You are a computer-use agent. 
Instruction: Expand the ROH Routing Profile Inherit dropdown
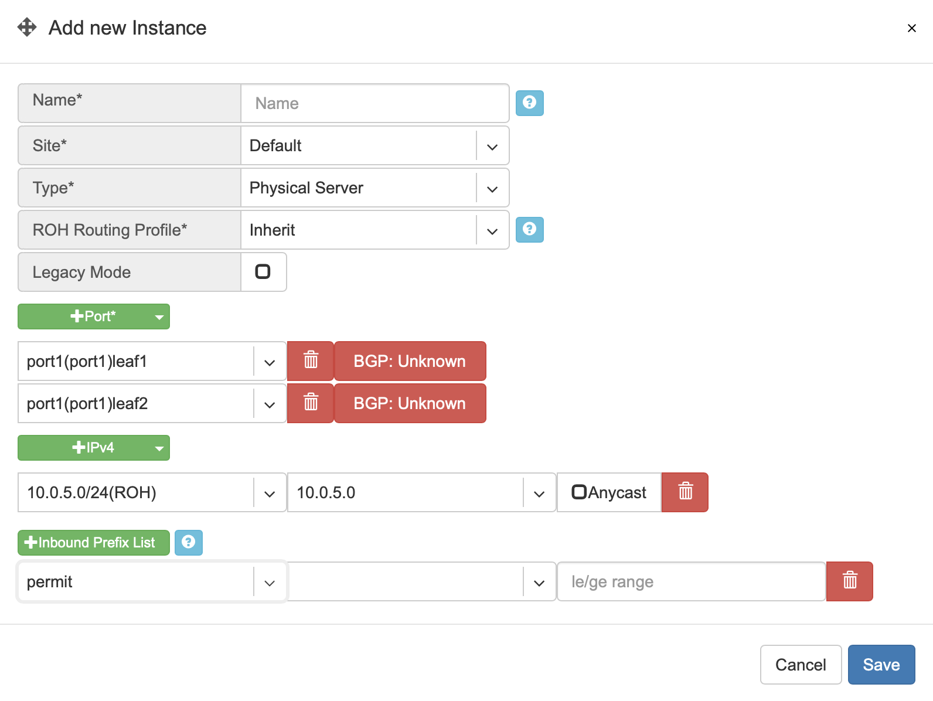point(375,230)
